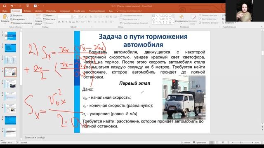Start slideshow from quick access toolbar icon

click(x=28, y=6)
